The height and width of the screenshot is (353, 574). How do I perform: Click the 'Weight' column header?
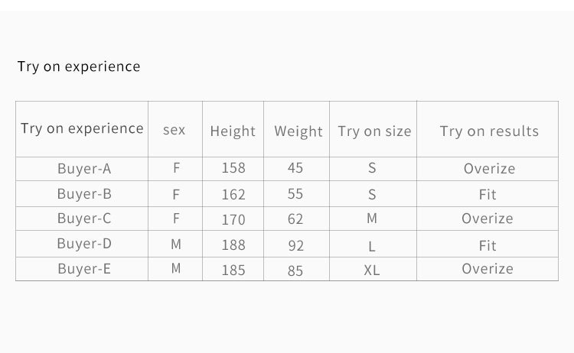298,131
